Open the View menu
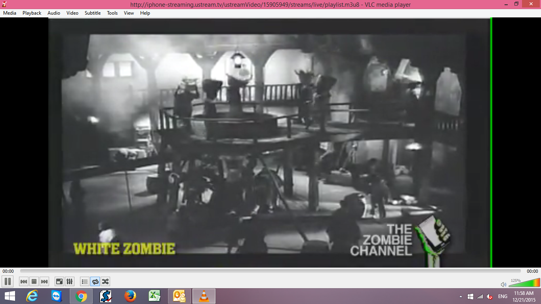This screenshot has width=541, height=304. pyautogui.click(x=129, y=13)
